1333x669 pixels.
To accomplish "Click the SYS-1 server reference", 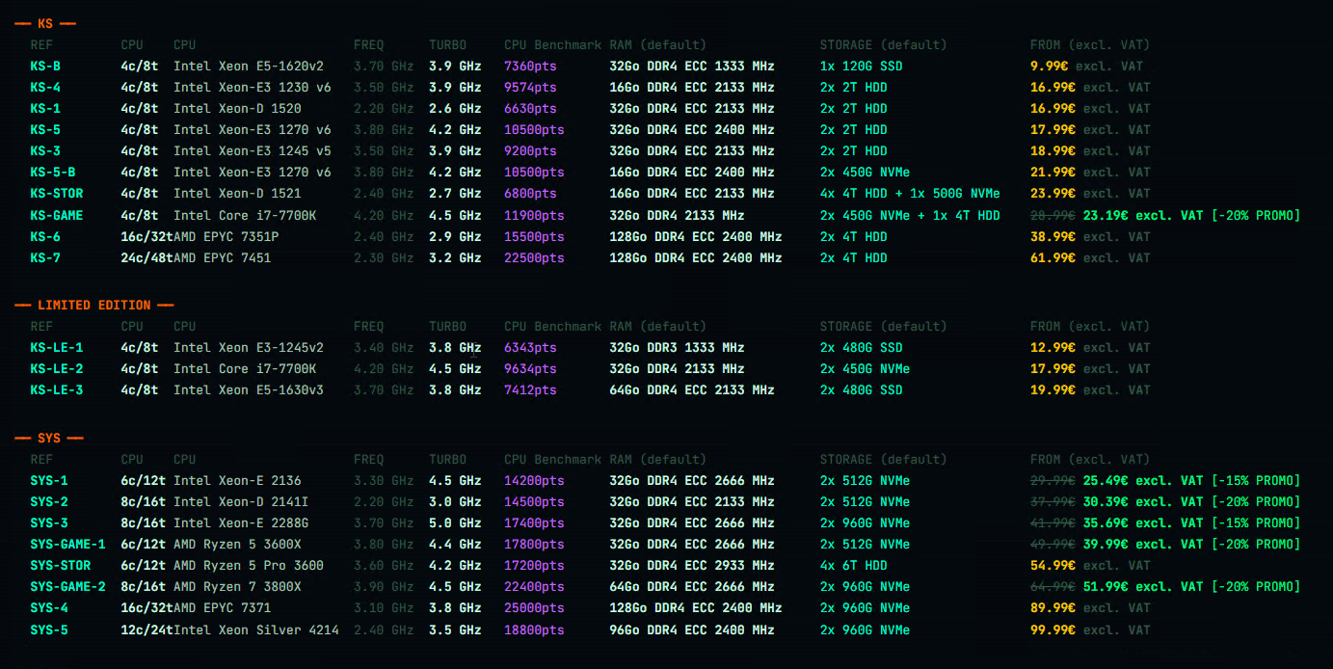I will click(x=49, y=481).
